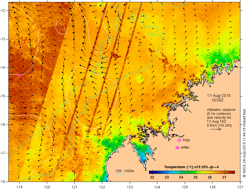Click the 'Argo' legend label
The height and width of the screenshot is (190, 246).
186,140
